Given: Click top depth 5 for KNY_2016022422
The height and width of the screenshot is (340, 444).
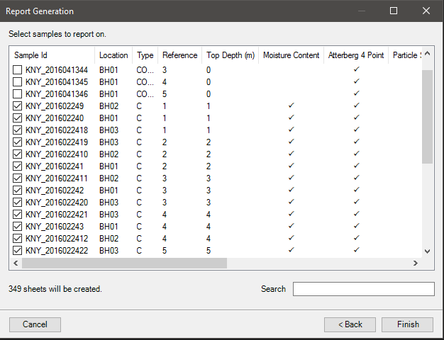Looking at the screenshot, I should (209, 251).
